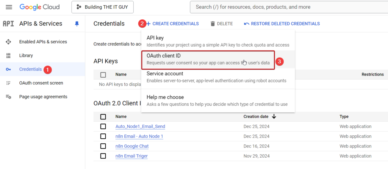Image resolution: width=388 pixels, height=169 pixels.
Task: Check the n8n Email - Auto Node 1 checkbox
Action: [x=103, y=136]
